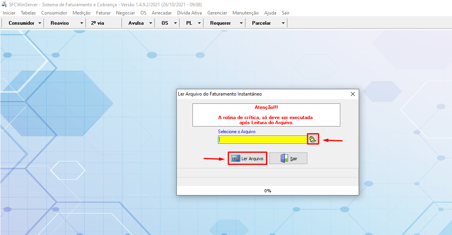The height and width of the screenshot is (235, 452).
Task: Open the Faturar menu
Action: (x=103, y=13)
